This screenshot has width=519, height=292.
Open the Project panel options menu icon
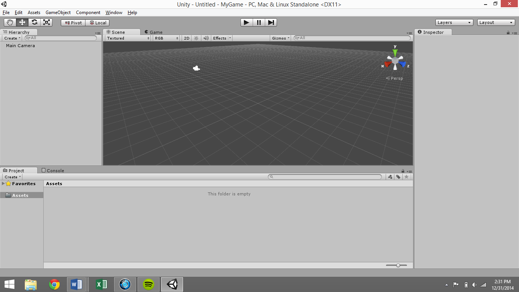click(409, 171)
